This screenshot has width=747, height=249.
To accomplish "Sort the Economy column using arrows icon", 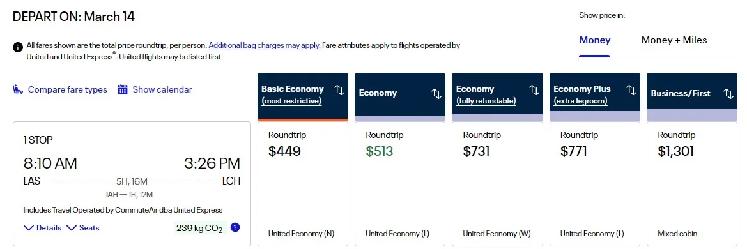I will click(436, 94).
